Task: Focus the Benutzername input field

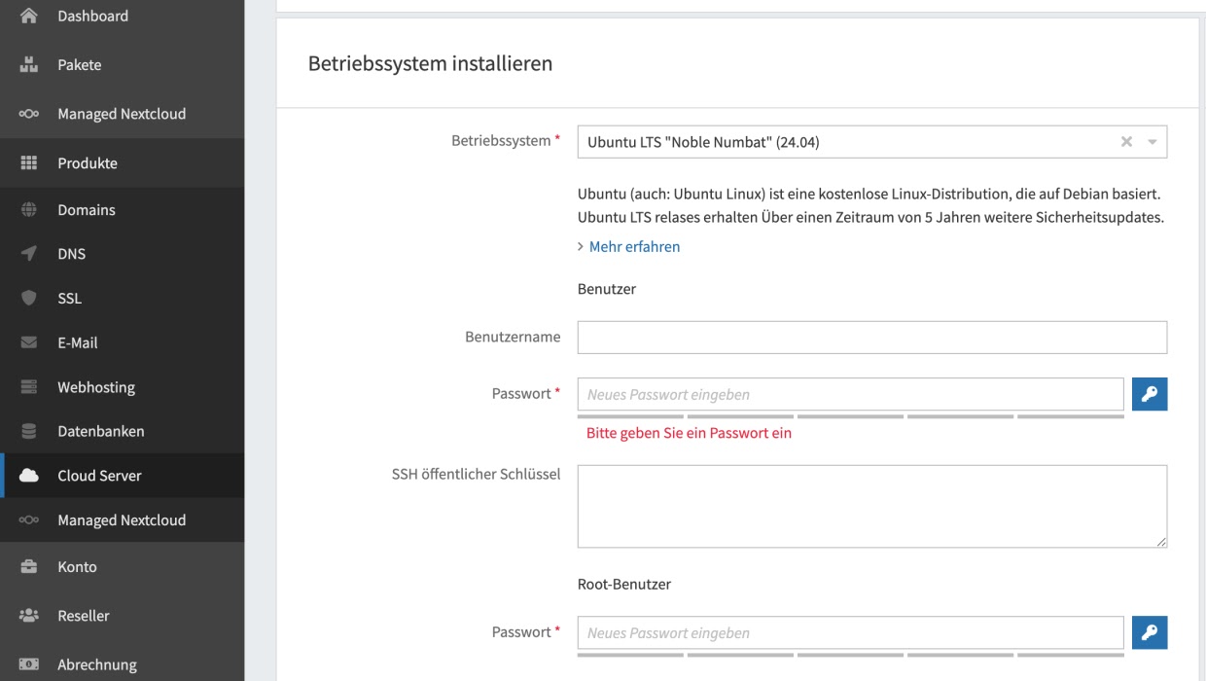Action: 871,338
